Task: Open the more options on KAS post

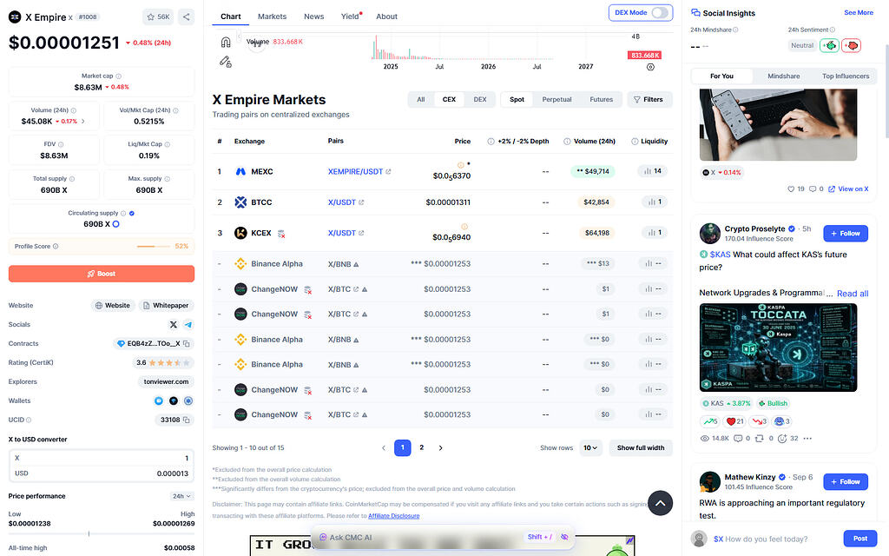Action: (x=807, y=439)
